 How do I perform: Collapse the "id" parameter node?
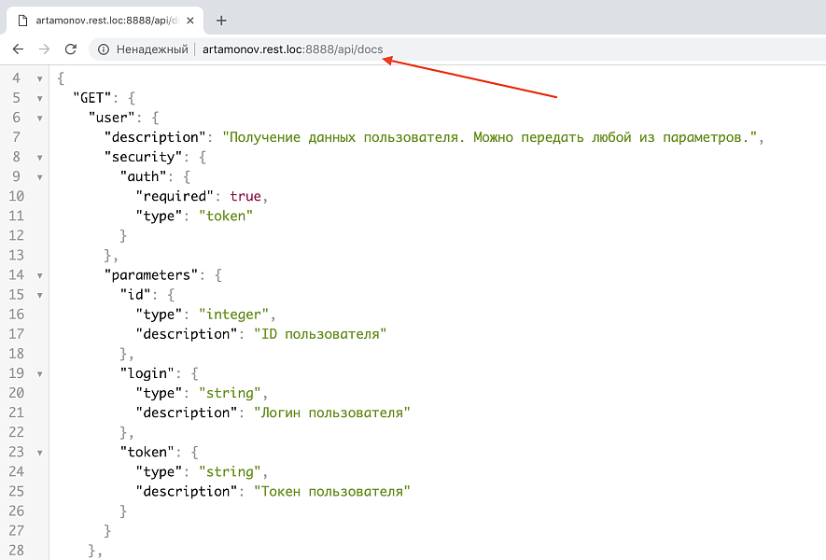point(40,295)
